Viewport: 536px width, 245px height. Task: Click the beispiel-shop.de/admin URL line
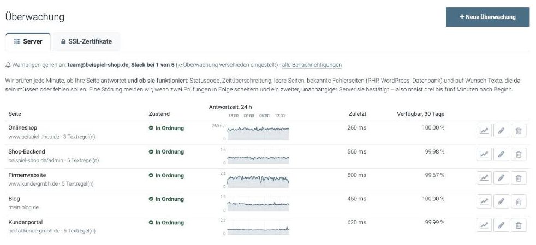(36, 160)
